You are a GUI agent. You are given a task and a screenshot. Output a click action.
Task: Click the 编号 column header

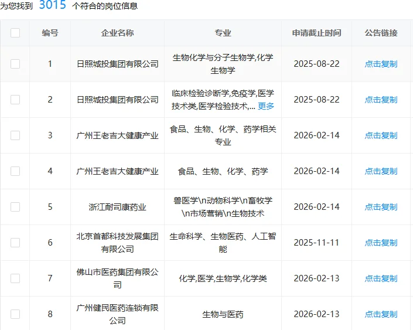pyautogui.click(x=50, y=33)
